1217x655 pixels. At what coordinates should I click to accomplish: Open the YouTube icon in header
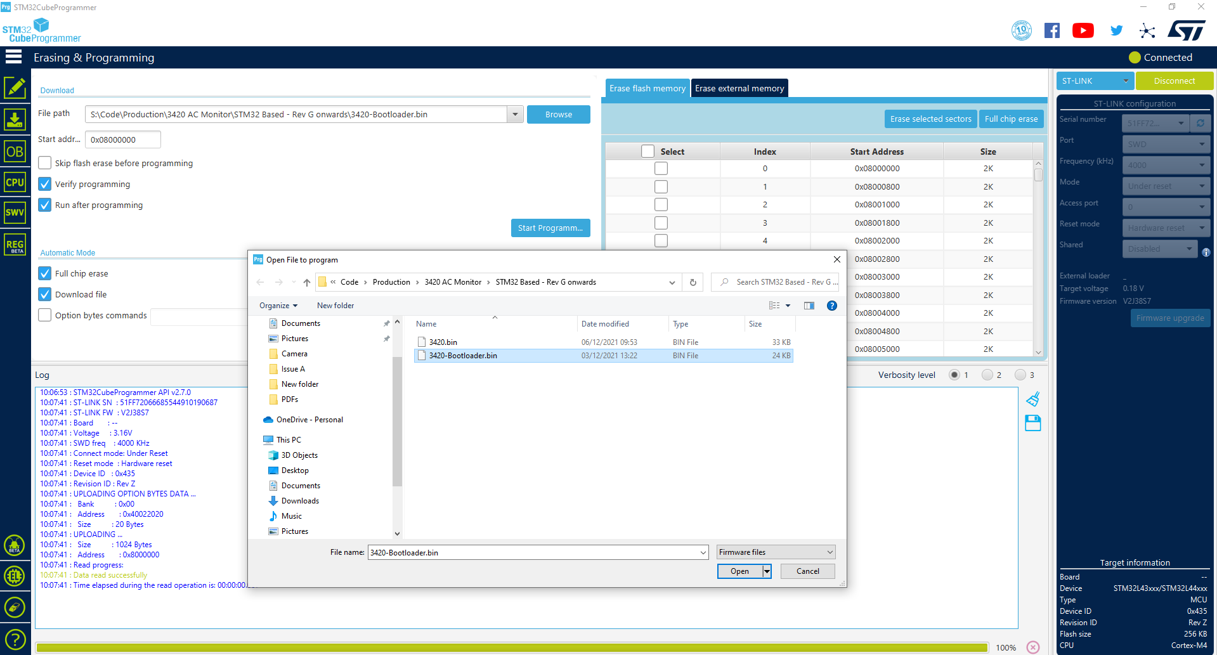pyautogui.click(x=1083, y=30)
